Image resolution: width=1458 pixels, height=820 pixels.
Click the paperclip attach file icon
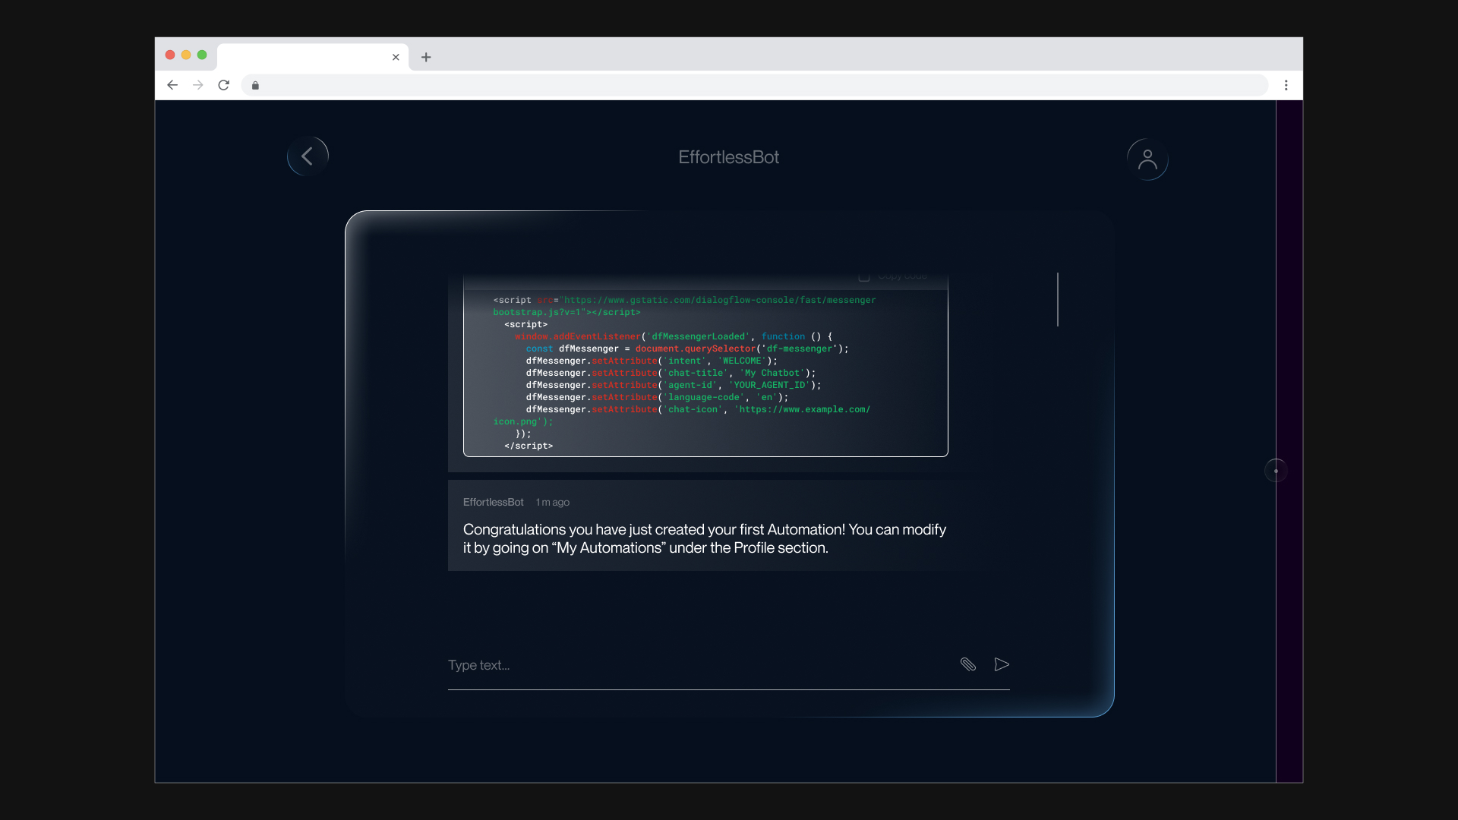coord(967,664)
